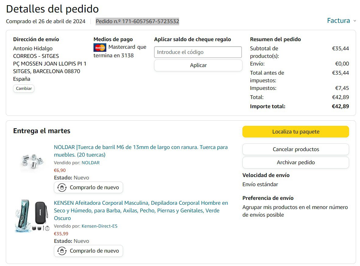Viewport: 360px width, 266px height.
Task: Expand the Factura dropdown arrow
Action: pos(355,21)
